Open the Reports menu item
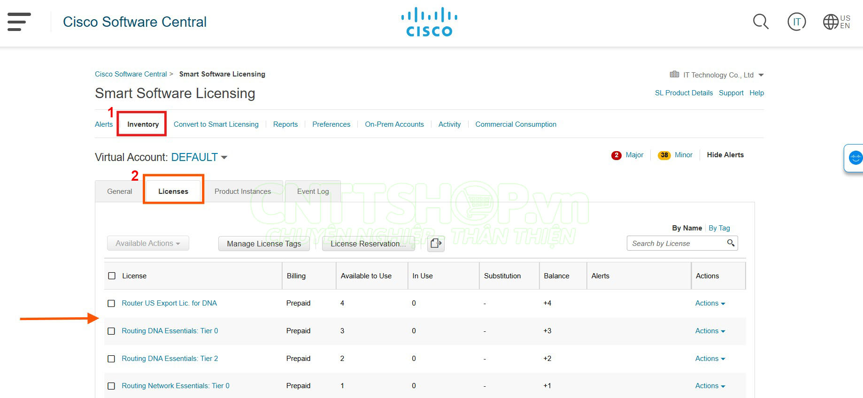The image size is (863, 398). coord(285,124)
